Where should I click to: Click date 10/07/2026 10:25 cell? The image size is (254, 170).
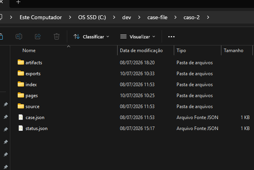pyautogui.click(x=137, y=96)
